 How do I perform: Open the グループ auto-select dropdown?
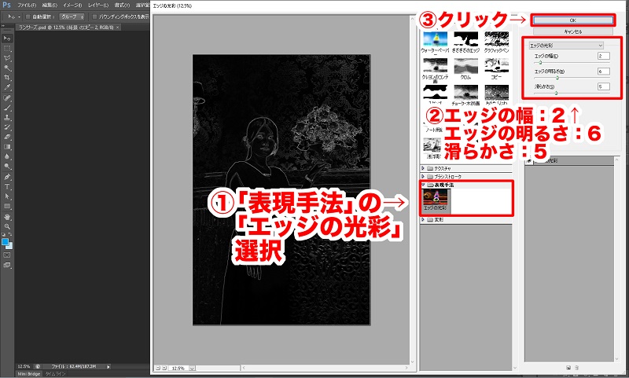click(72, 17)
